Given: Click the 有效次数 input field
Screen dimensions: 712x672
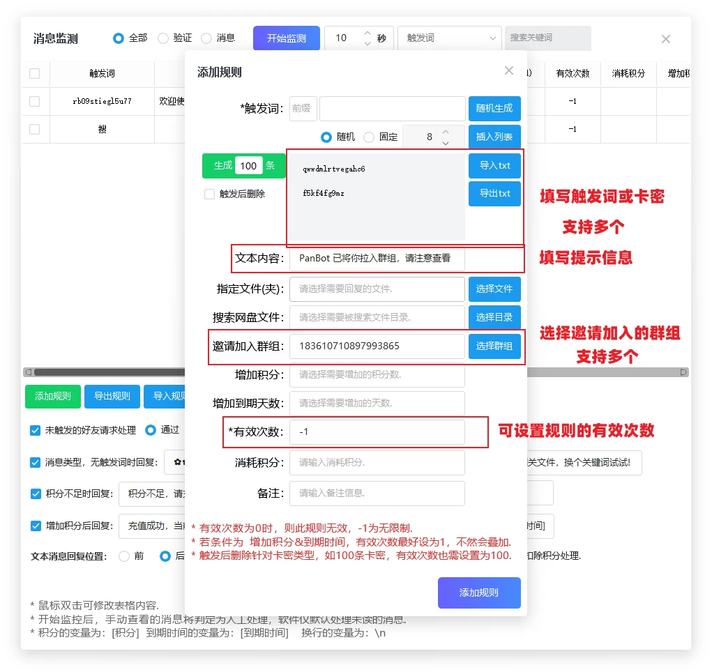Looking at the screenshot, I should click(x=377, y=432).
